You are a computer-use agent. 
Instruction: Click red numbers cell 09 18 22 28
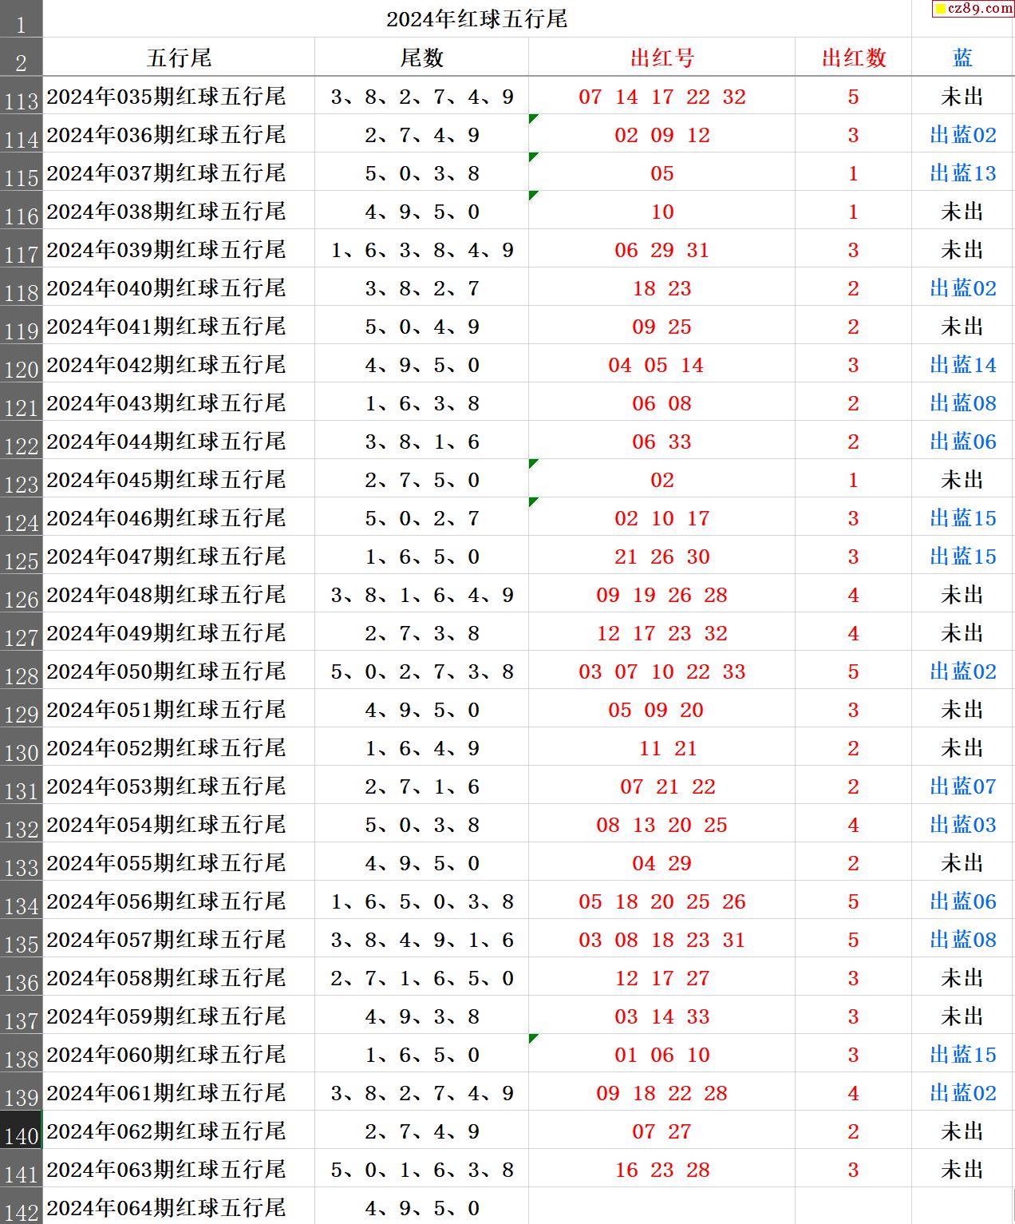(x=662, y=1093)
